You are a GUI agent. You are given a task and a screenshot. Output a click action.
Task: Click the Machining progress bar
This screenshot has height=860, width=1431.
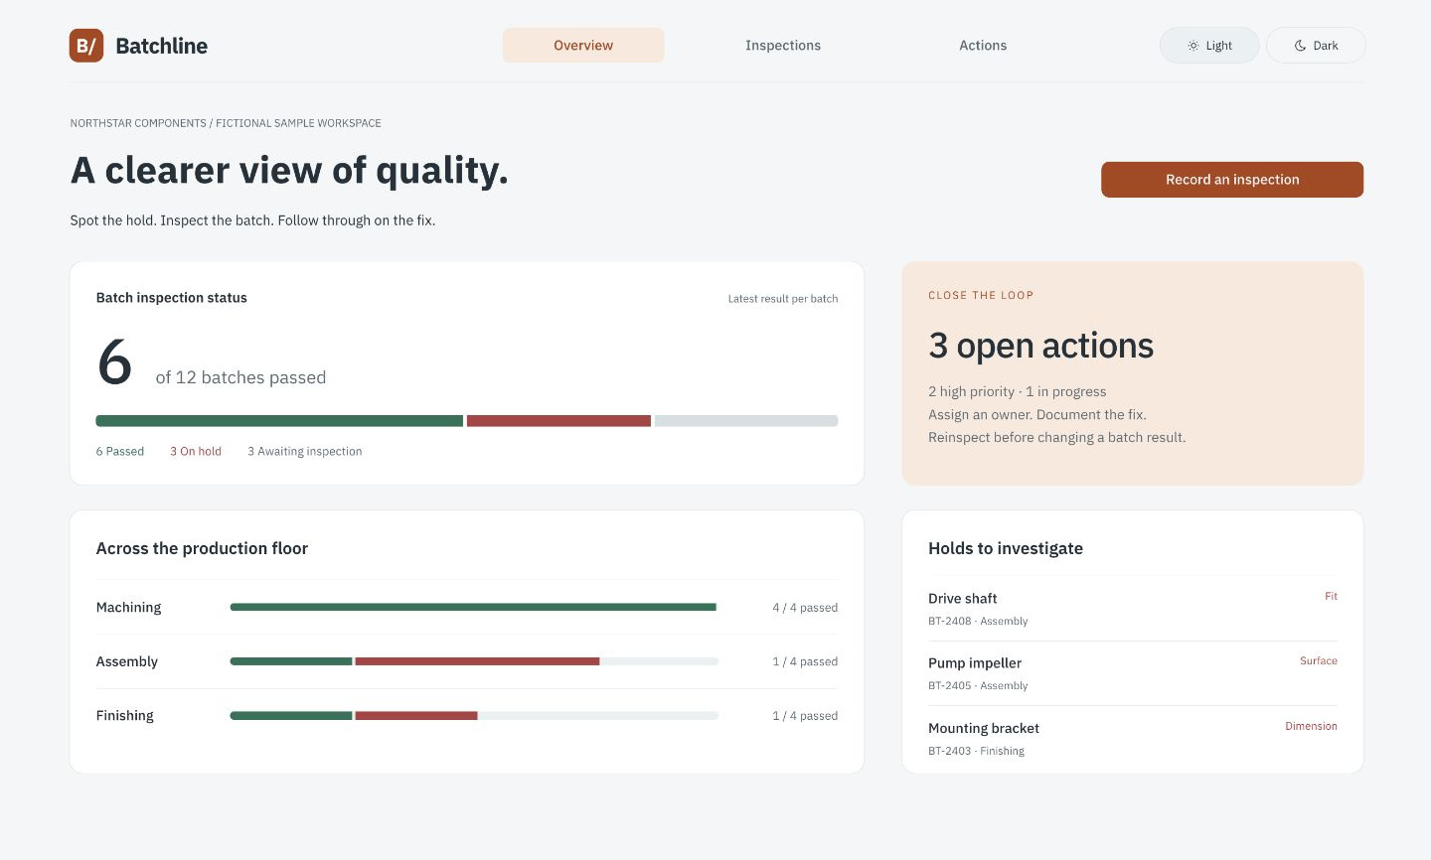coord(474,607)
